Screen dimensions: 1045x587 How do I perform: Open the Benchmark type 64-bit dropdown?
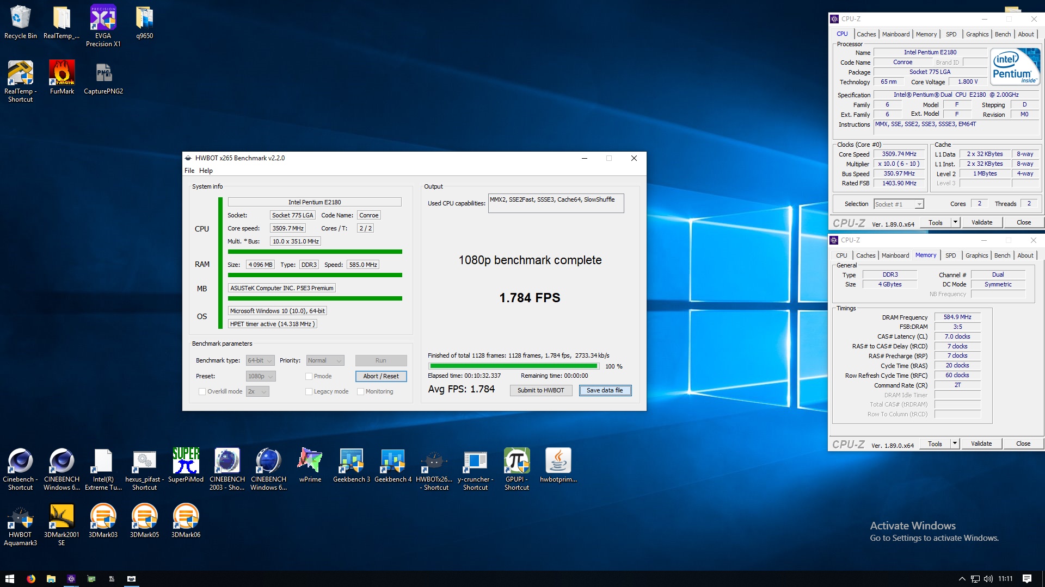[x=260, y=360]
